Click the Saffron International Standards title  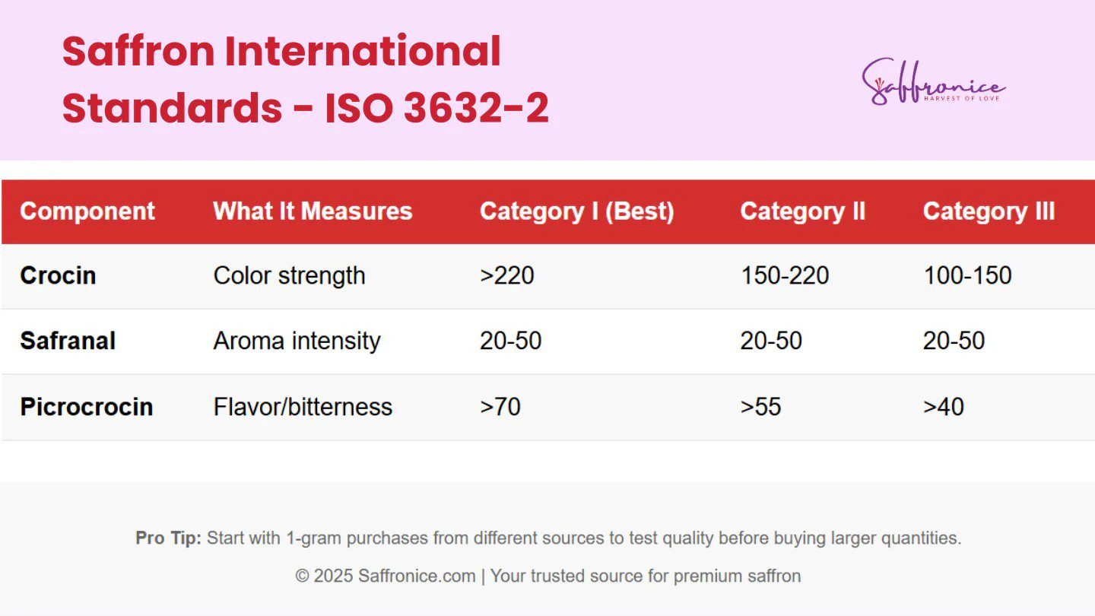[305, 80]
